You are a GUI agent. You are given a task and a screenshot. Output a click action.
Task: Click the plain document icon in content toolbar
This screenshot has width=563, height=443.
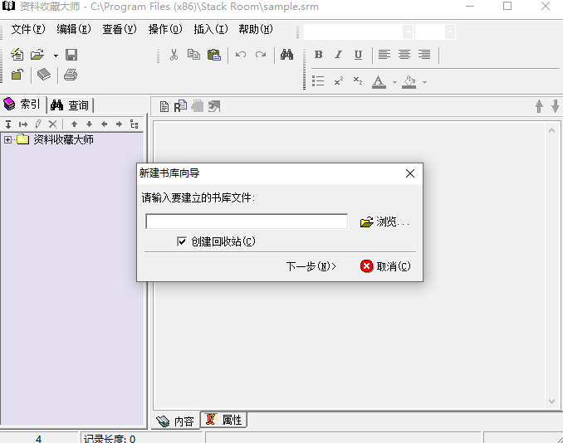pos(164,106)
